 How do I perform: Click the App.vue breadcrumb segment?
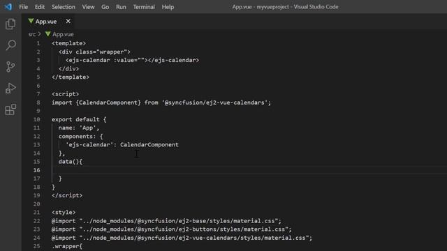(63, 34)
